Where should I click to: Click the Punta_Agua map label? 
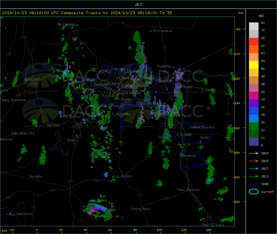point(140,209)
